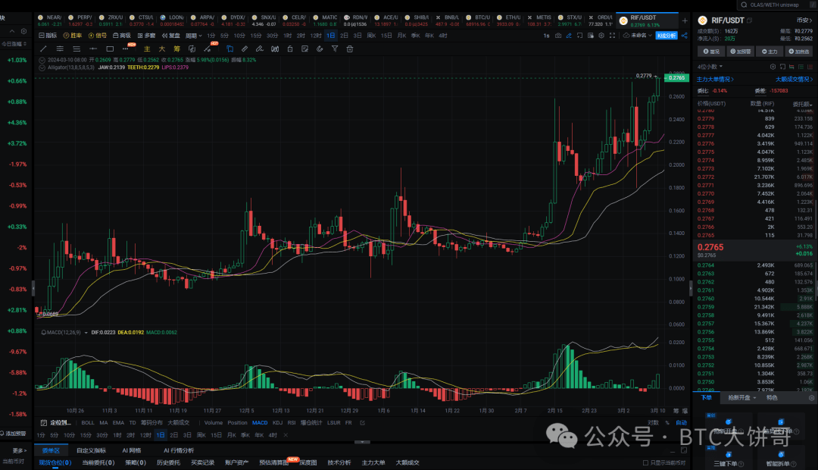This screenshot has width=818, height=470.
Task: Delete drawings with the trash can icon
Action: coord(349,49)
